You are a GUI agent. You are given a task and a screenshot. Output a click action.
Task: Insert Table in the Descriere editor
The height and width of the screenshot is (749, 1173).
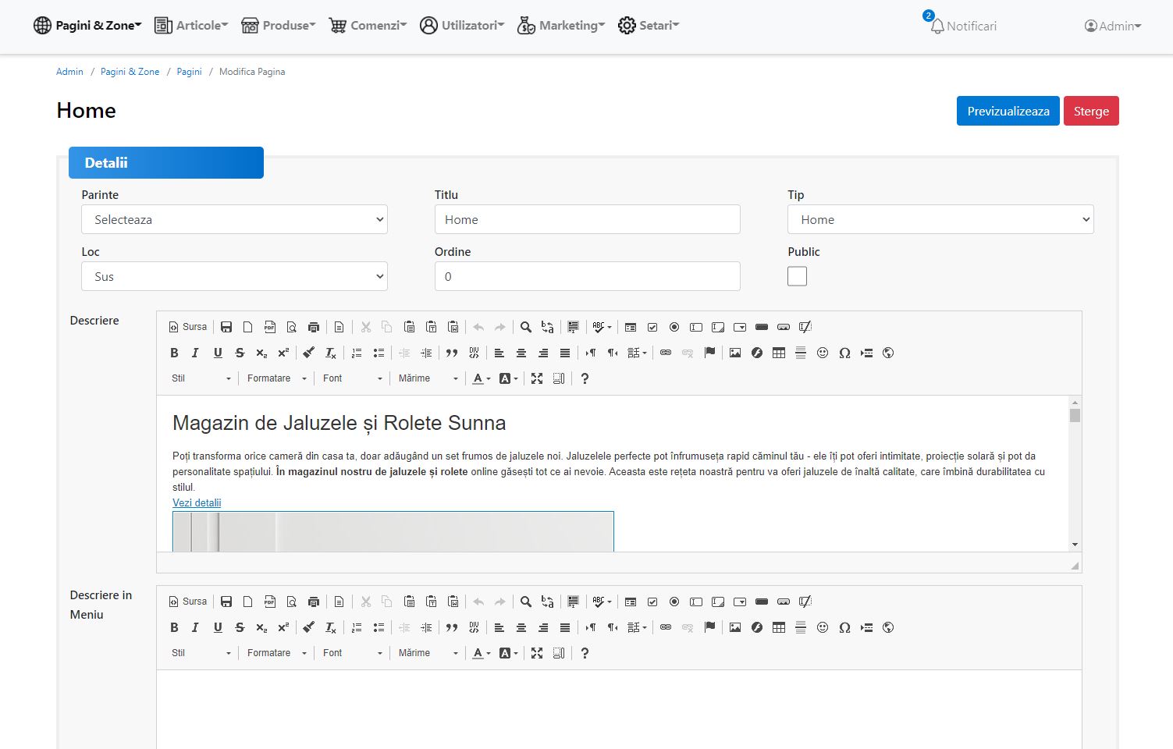pyautogui.click(x=779, y=353)
